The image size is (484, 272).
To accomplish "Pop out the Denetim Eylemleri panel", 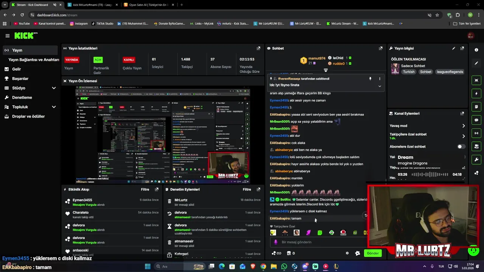I will pos(258,189).
